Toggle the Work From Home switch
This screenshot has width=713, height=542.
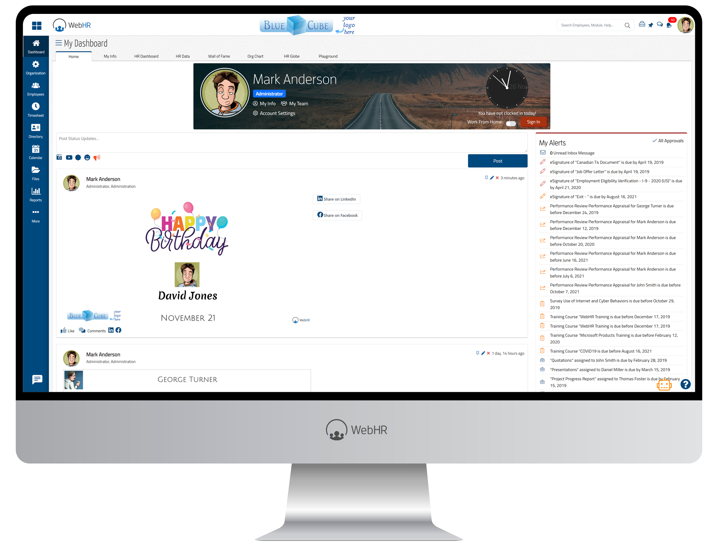[x=511, y=123]
